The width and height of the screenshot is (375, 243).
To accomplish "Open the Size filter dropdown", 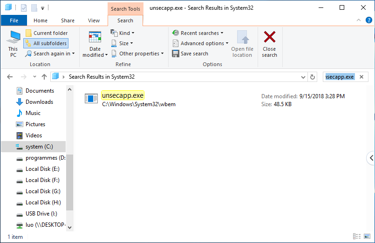I will tap(123, 43).
